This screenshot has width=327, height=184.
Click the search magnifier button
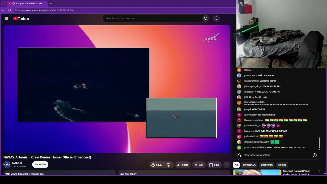[x=206, y=18]
